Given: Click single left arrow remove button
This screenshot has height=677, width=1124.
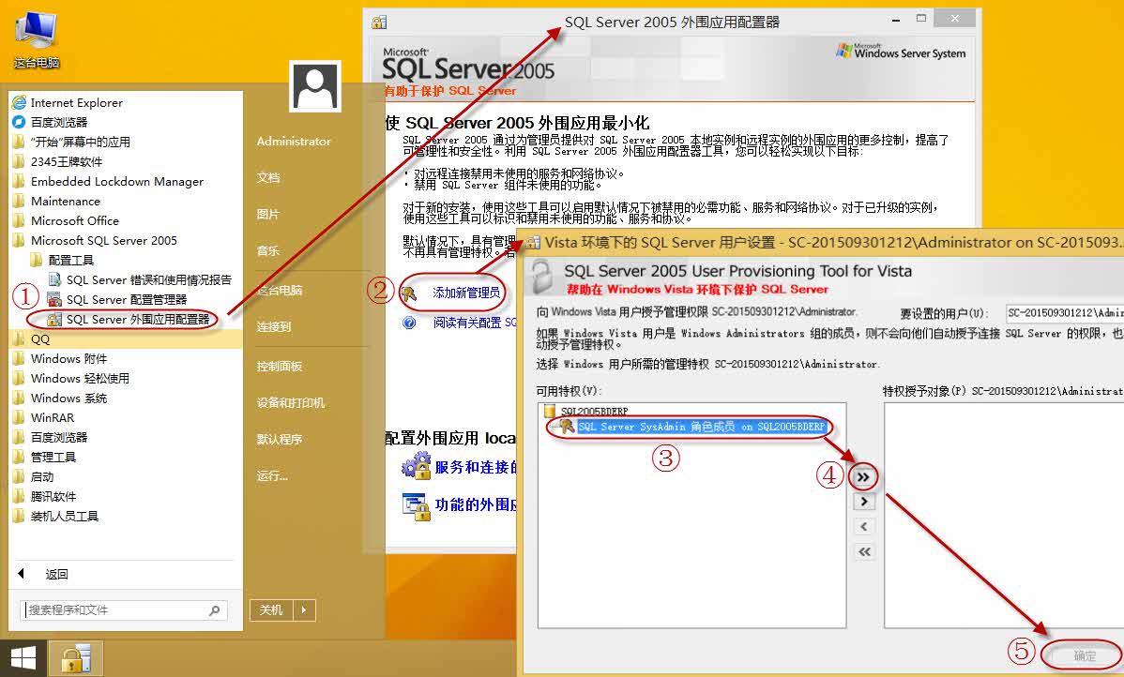Looking at the screenshot, I should (x=864, y=527).
